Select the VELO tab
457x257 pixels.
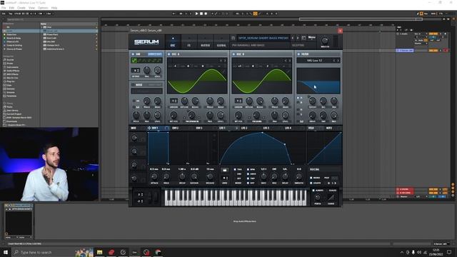311,128
